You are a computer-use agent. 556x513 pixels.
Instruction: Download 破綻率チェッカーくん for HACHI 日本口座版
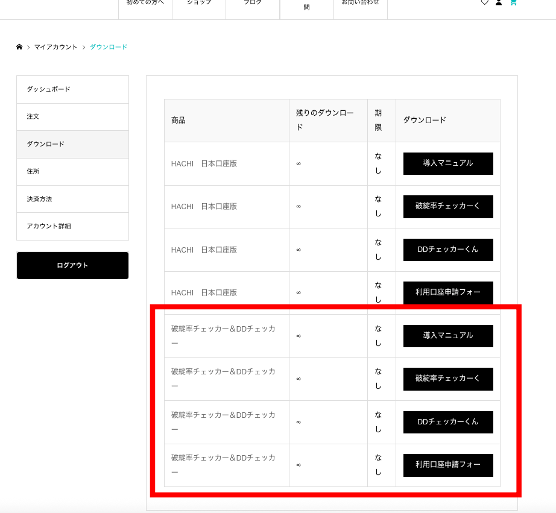448,206
